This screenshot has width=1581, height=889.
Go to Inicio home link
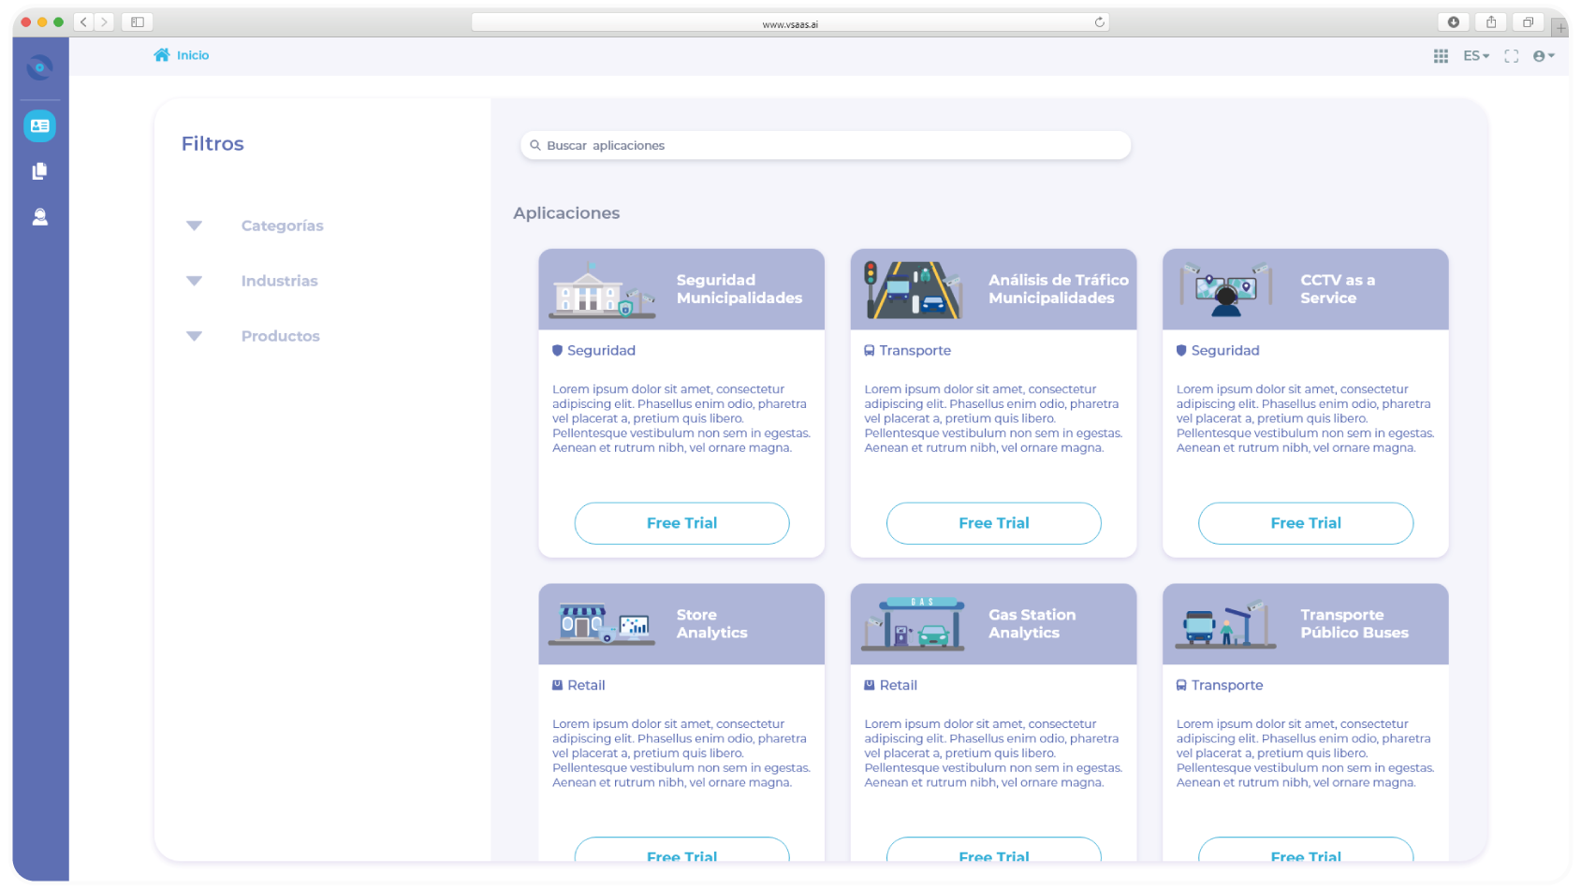pos(183,55)
